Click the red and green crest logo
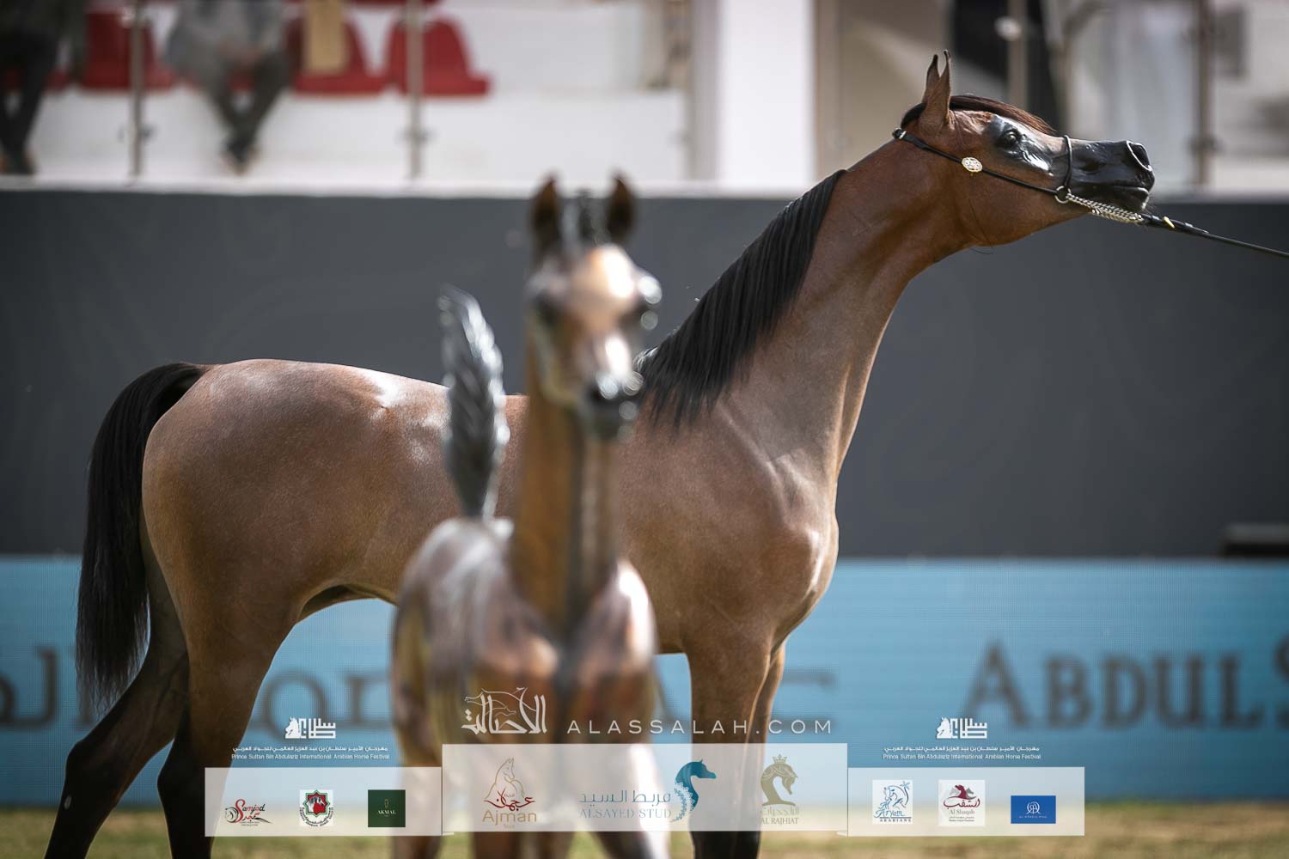This screenshot has height=859, width=1289. tap(316, 808)
